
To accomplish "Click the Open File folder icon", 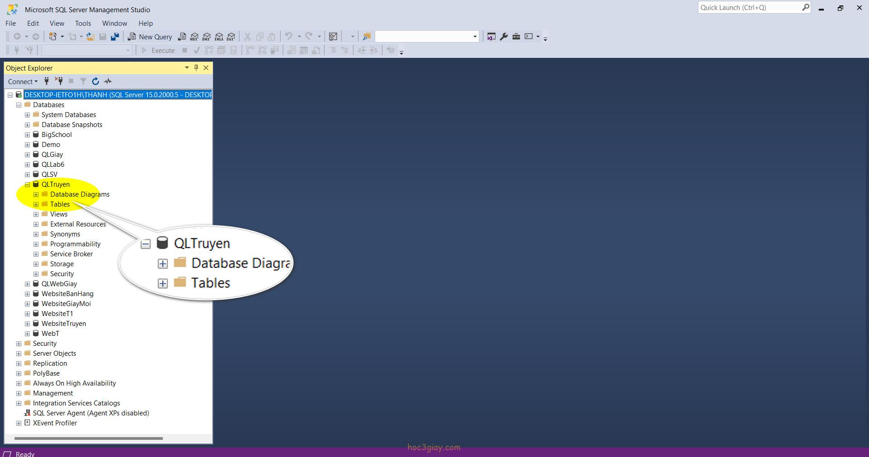I will click(91, 37).
